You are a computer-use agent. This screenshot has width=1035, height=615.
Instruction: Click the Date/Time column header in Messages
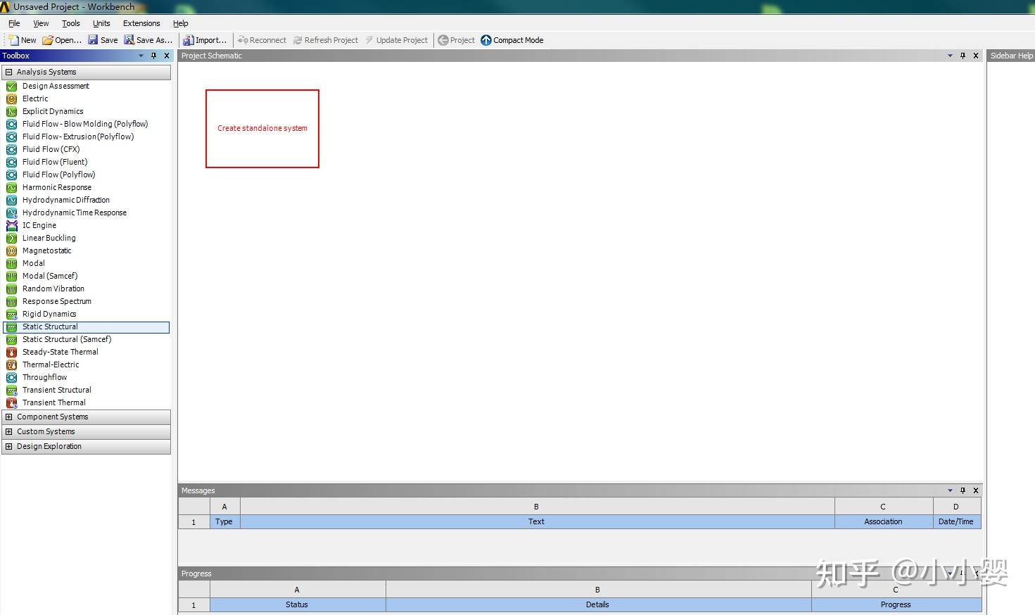pos(957,521)
